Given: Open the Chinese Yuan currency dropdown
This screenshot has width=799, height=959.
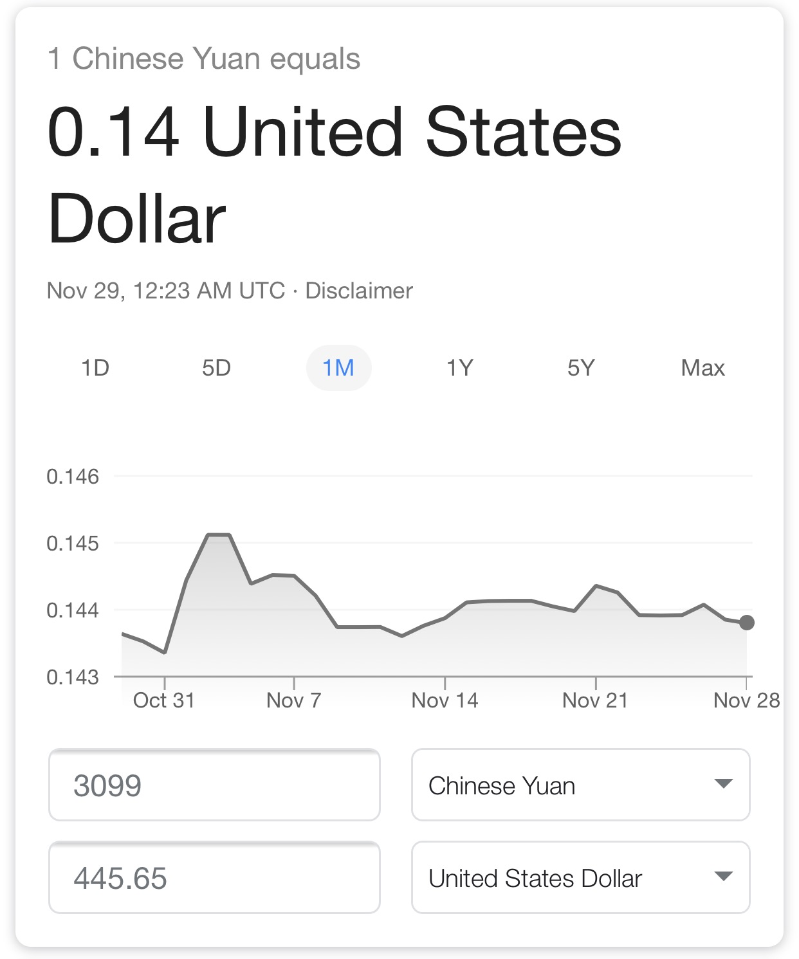Looking at the screenshot, I should [581, 785].
